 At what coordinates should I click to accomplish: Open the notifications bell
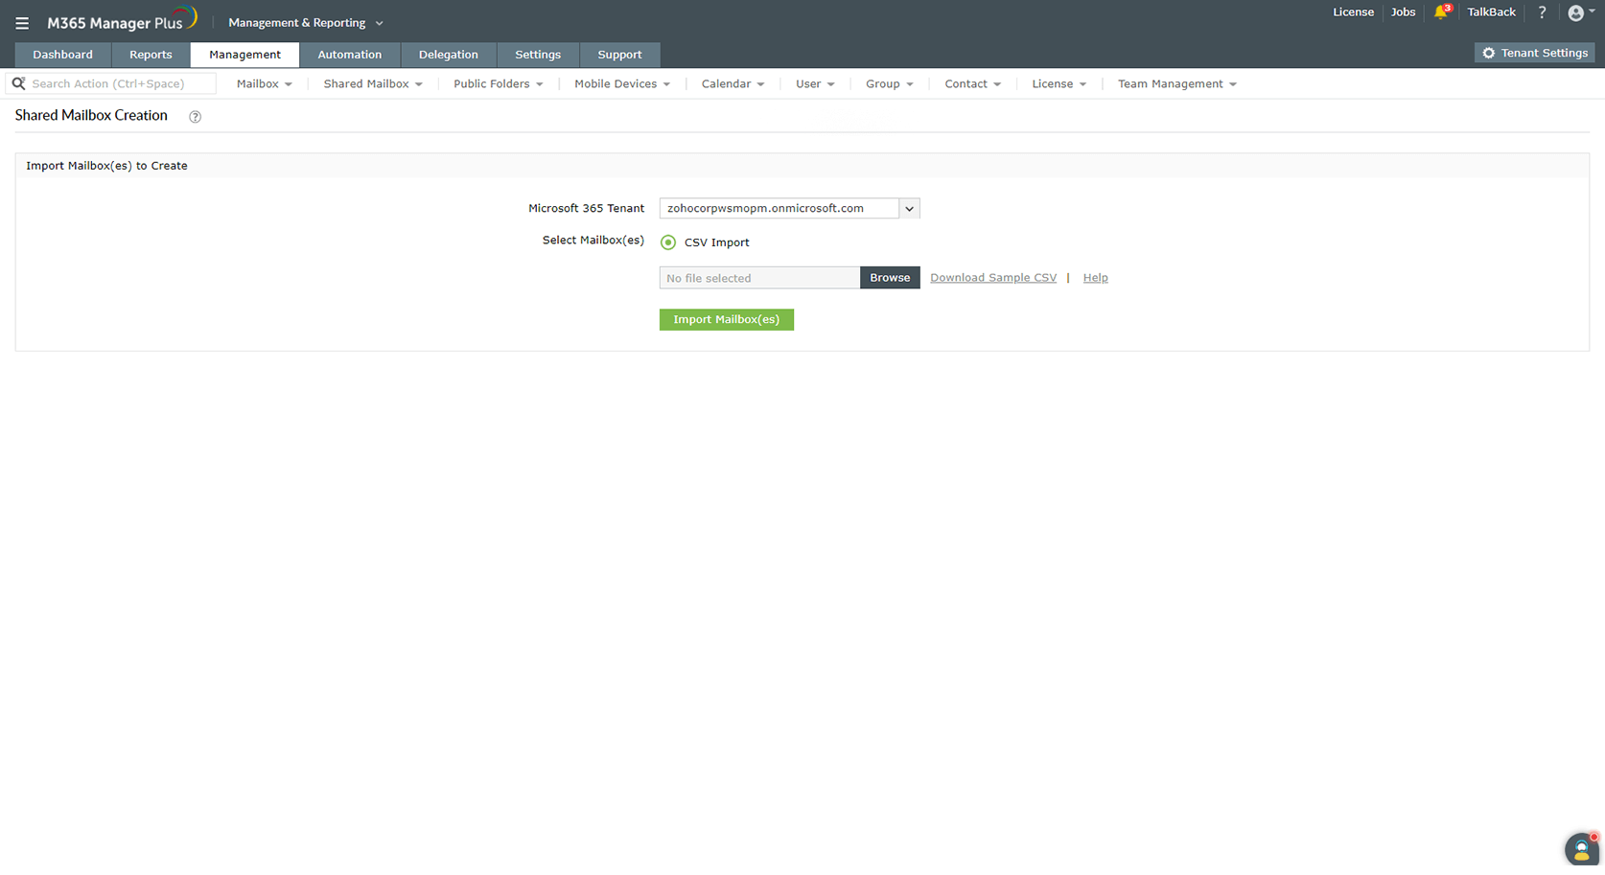(x=1439, y=12)
